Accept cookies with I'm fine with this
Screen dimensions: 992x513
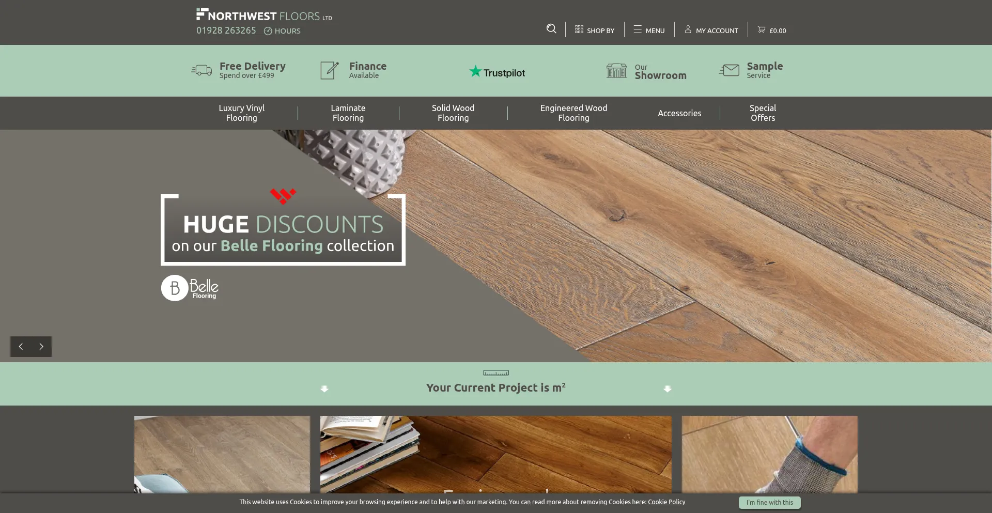[x=769, y=503]
